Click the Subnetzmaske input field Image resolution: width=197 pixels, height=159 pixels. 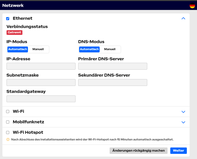[41, 83]
